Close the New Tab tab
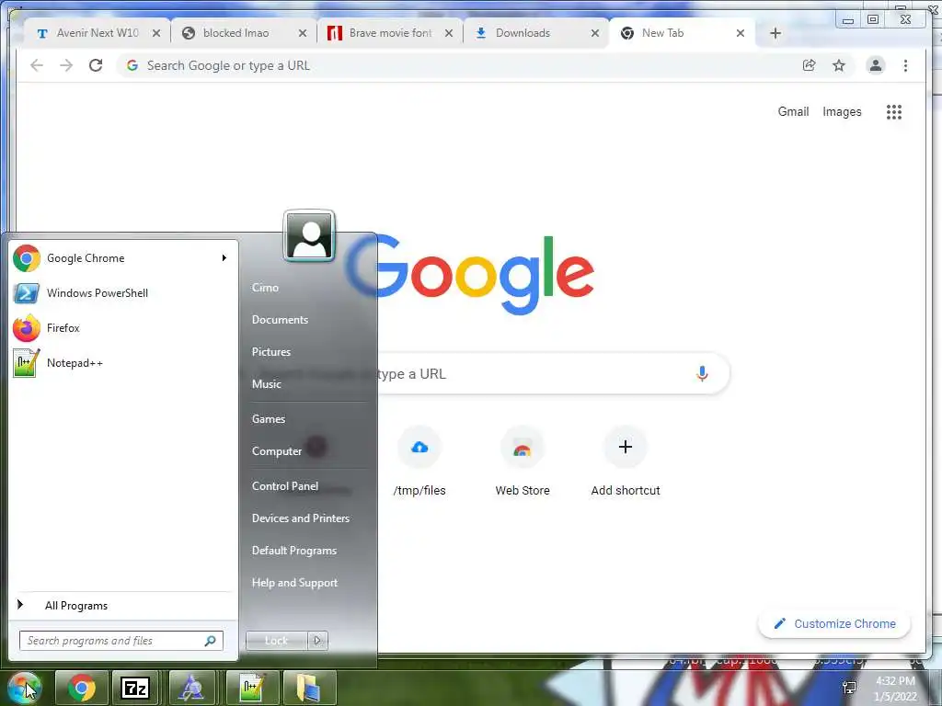This screenshot has width=942, height=706. click(x=741, y=34)
